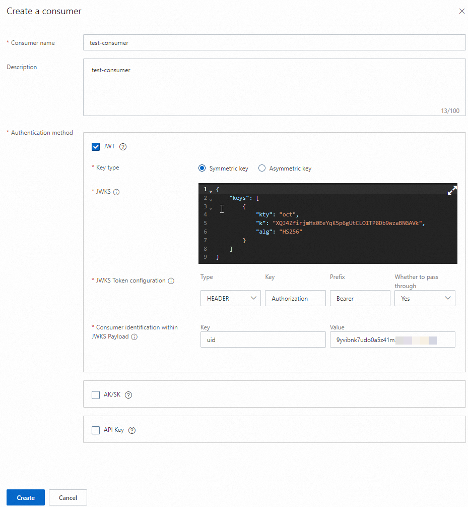468x507 pixels.
Task: Click the Prefix field containing Bearer
Action: coord(360,298)
